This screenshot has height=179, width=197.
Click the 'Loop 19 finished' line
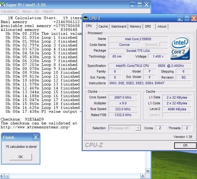tap(43, 108)
